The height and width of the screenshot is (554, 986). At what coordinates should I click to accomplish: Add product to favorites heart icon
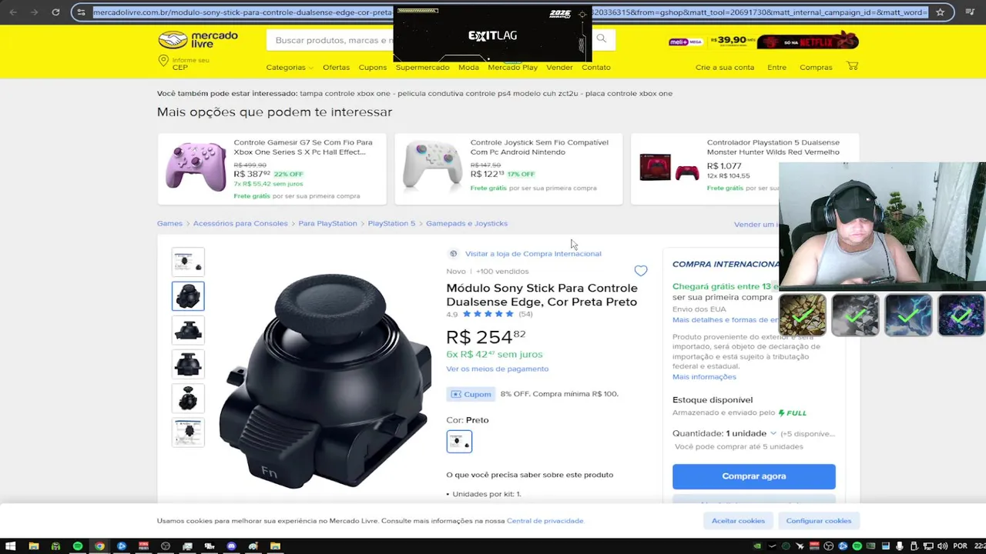[x=641, y=271]
